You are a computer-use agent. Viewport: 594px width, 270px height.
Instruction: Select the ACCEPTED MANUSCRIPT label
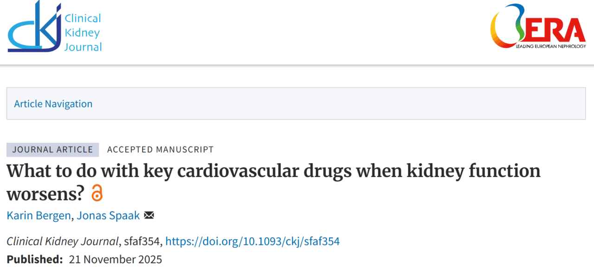(x=160, y=150)
